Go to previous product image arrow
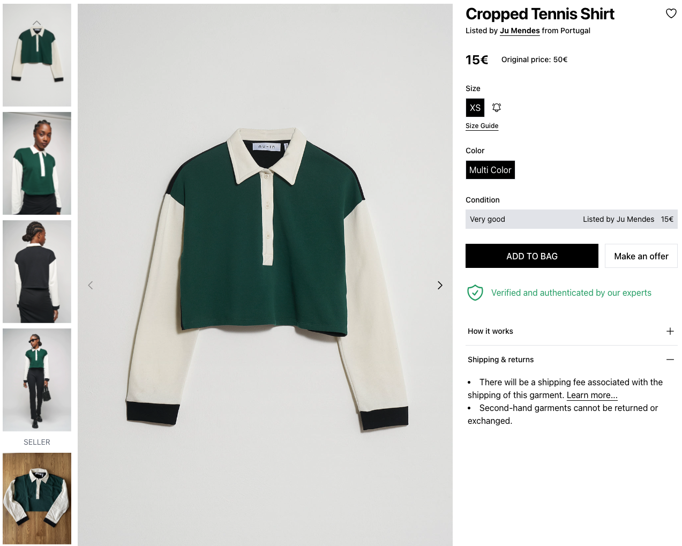The height and width of the screenshot is (546, 682). pyautogui.click(x=91, y=286)
